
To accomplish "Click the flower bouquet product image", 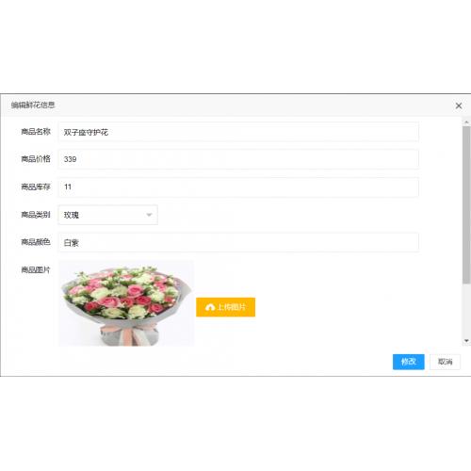I will [x=126, y=303].
